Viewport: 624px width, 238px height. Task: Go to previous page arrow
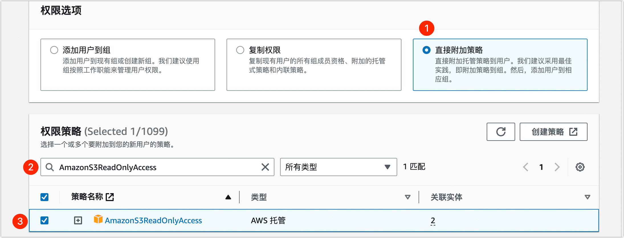(526, 167)
